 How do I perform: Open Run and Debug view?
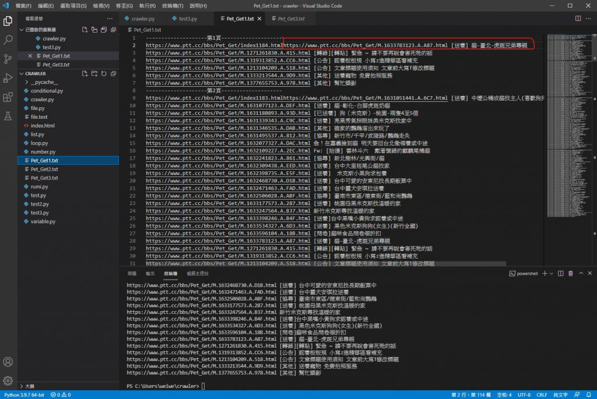point(8,77)
